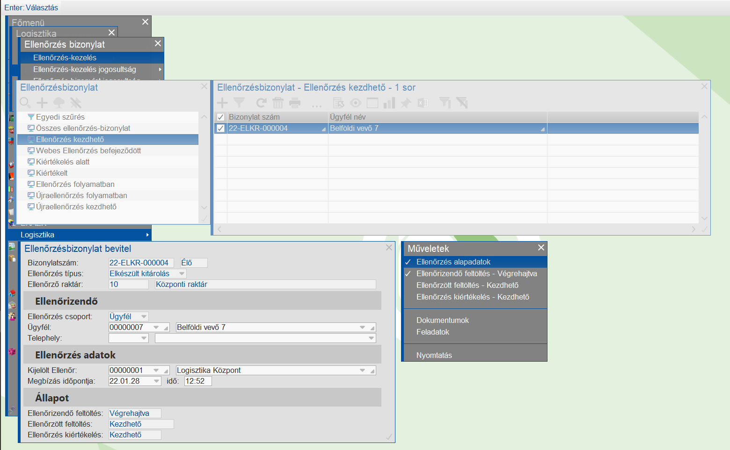This screenshot has height=450, width=730.
Task: Open the Telephely name dropdown arrow
Action: click(x=371, y=338)
